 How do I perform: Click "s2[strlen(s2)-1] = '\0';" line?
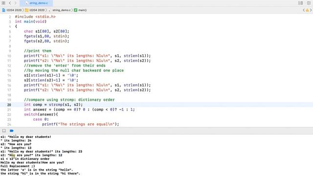click(x=51, y=80)
